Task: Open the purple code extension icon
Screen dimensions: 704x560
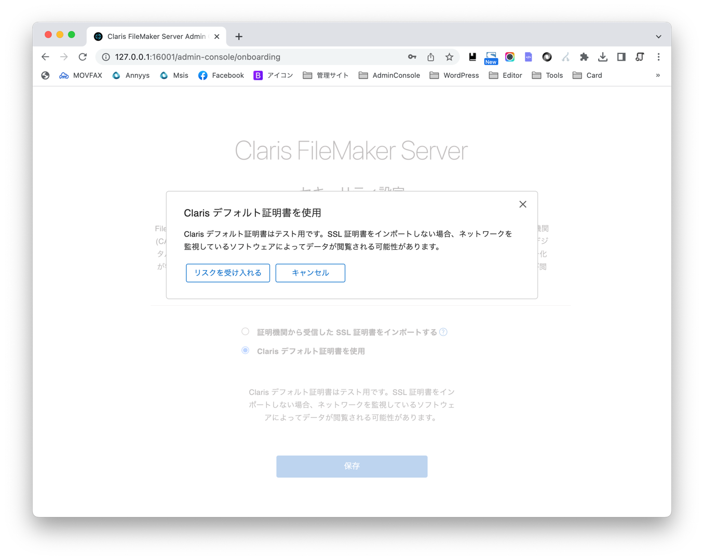Action: tap(529, 57)
